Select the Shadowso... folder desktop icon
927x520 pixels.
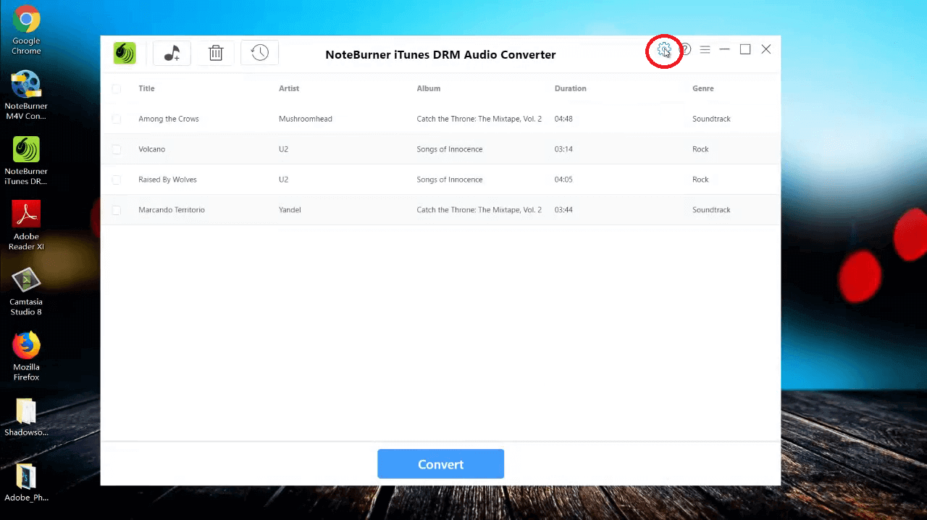coord(26,417)
